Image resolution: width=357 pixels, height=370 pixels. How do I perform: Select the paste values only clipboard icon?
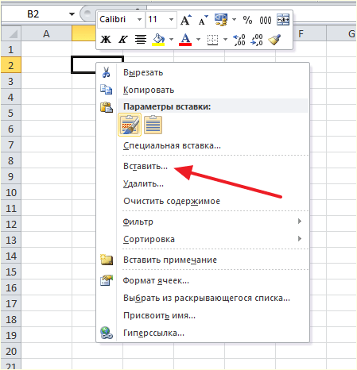[153, 125]
